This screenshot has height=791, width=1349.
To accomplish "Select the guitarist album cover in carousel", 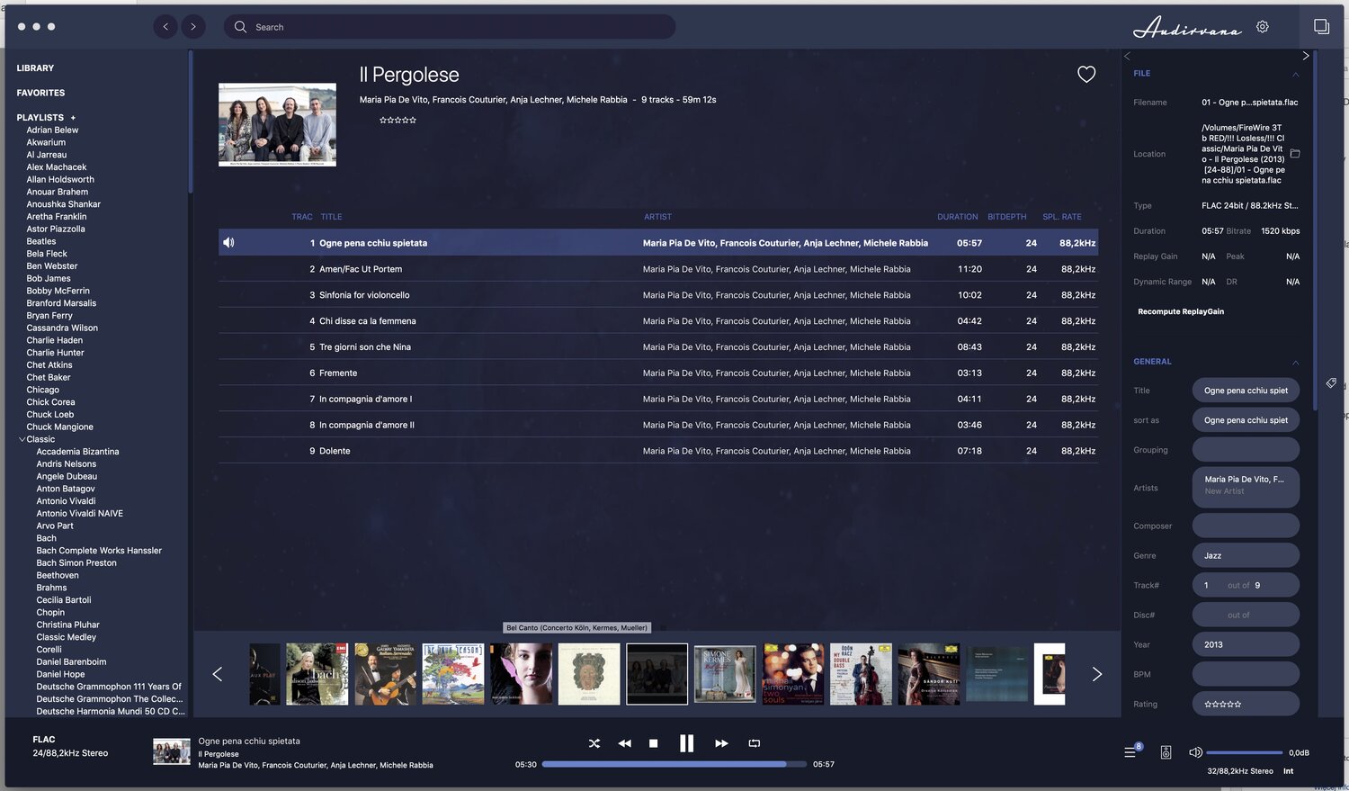I will (385, 674).
